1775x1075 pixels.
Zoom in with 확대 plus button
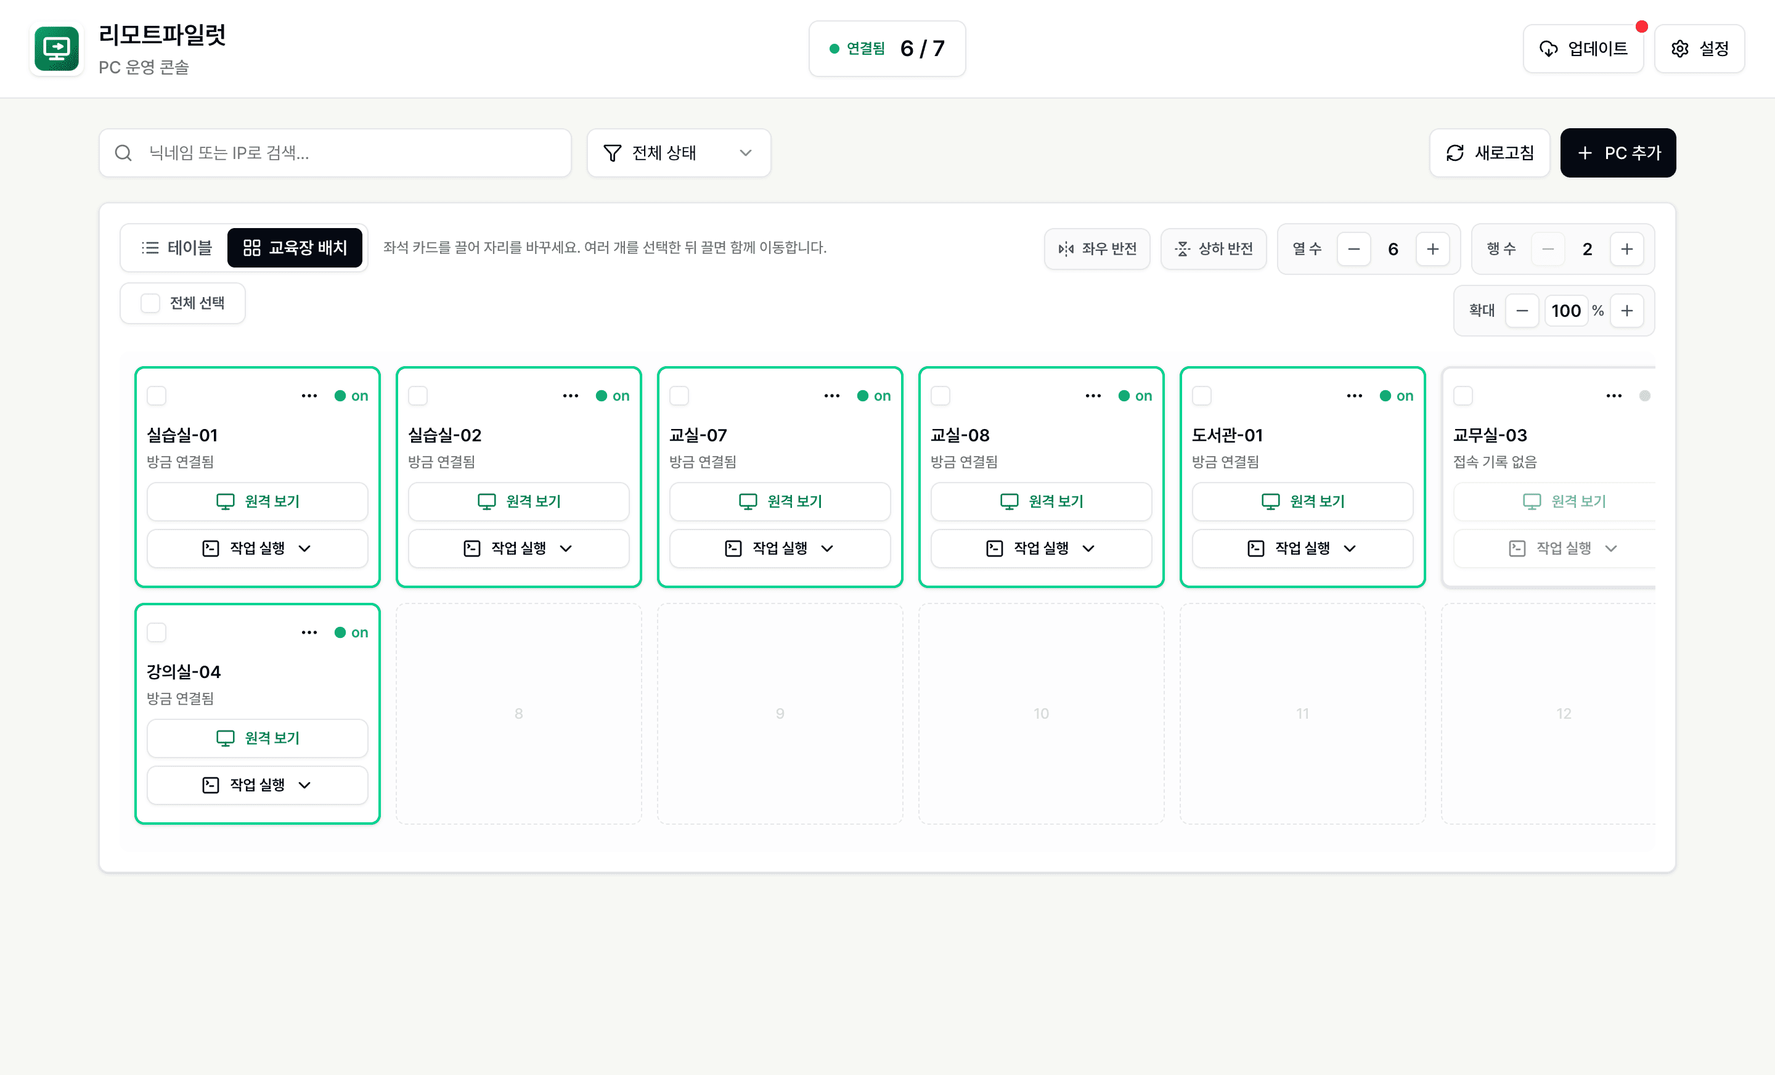click(1626, 311)
